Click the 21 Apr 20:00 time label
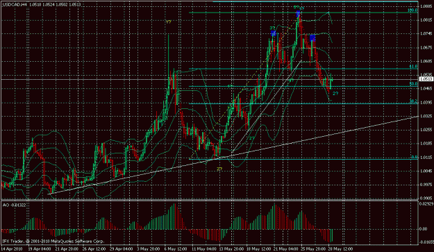The width and height of the screenshot is (434, 252). pos(67,249)
